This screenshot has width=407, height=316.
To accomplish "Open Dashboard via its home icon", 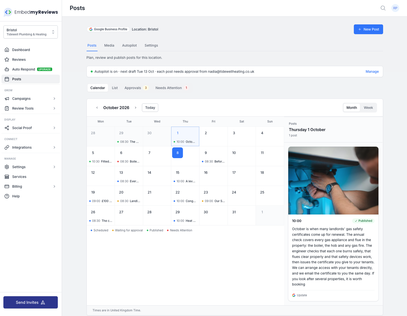I will coord(7,50).
